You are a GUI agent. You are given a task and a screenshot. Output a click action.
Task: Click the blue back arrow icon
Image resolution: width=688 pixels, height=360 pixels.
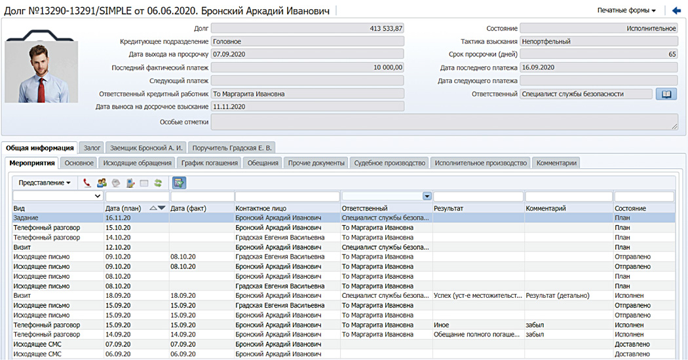point(676,10)
